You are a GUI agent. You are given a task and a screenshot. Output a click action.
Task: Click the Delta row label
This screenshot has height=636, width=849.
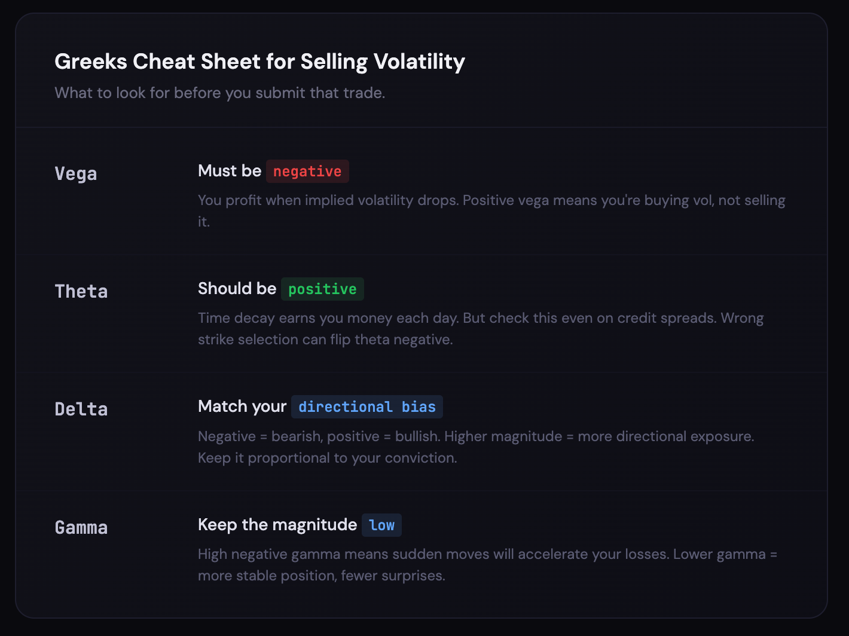(x=81, y=409)
